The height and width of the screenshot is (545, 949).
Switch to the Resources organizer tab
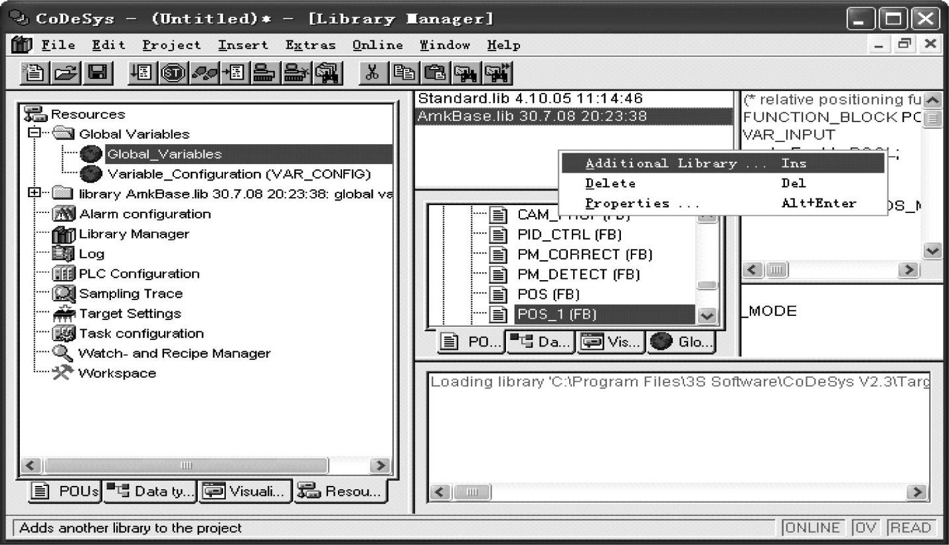click(341, 491)
